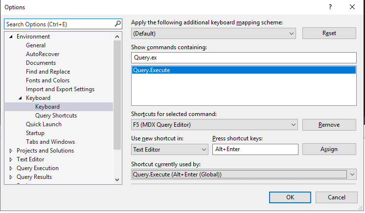
Task: Open the Documents options page
Action: coord(41,63)
